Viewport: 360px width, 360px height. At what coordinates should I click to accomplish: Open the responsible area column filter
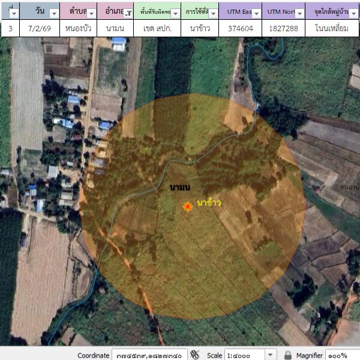pyautogui.click(x=175, y=13)
